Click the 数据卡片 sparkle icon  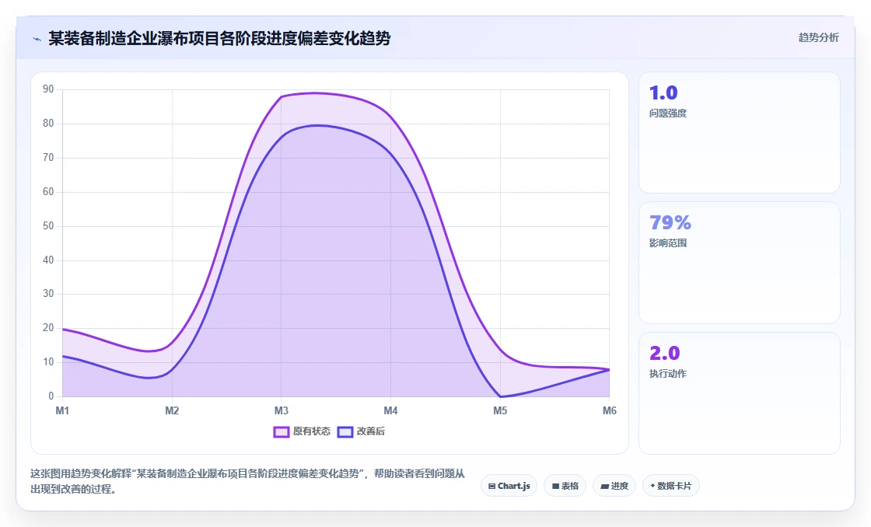click(652, 486)
